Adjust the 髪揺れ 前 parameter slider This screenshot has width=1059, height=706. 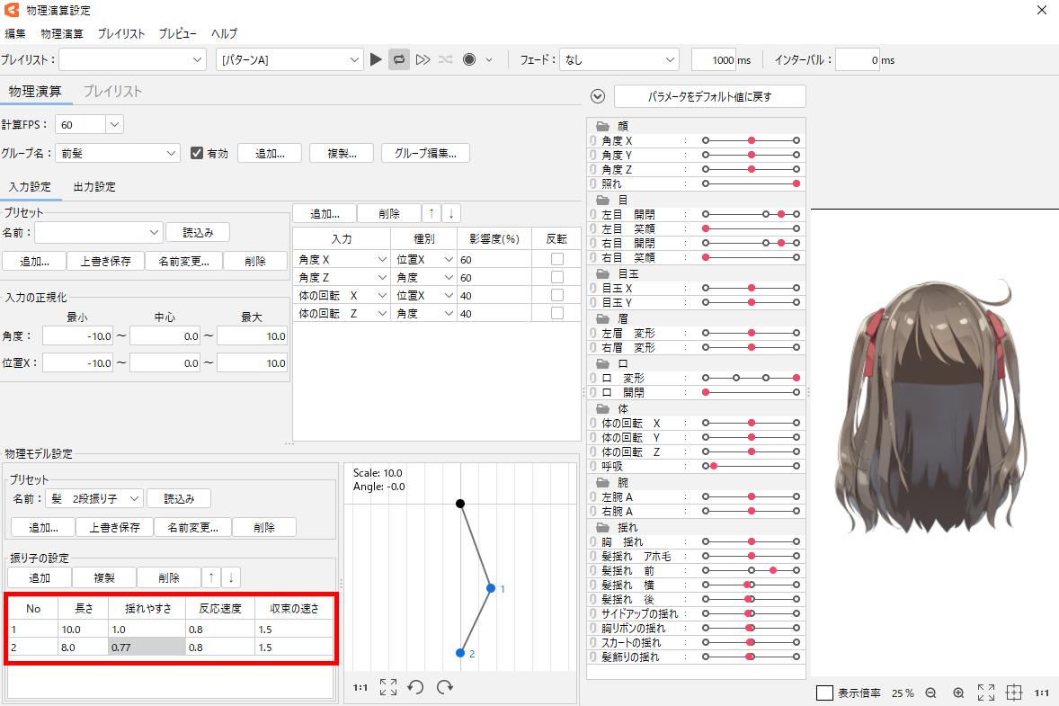[751, 571]
